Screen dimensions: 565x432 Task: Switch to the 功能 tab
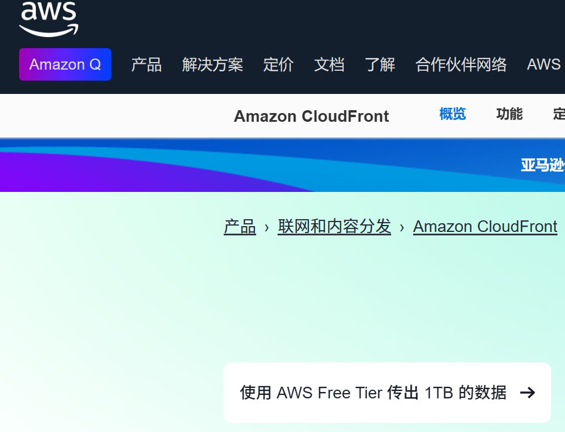(x=509, y=114)
